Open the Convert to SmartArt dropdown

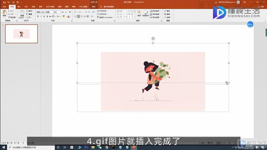point(105,17)
